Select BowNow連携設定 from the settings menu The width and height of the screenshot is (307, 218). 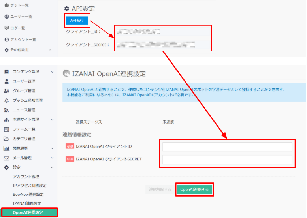pos(28,194)
